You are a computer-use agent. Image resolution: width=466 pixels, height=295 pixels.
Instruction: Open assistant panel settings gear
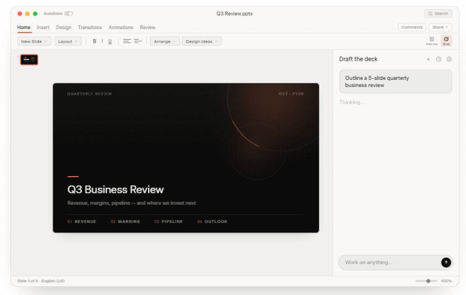(x=449, y=59)
